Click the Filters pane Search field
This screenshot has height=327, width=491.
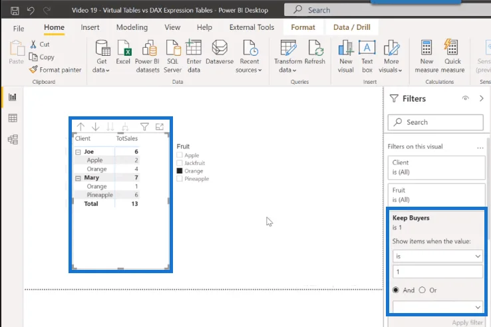click(435, 122)
